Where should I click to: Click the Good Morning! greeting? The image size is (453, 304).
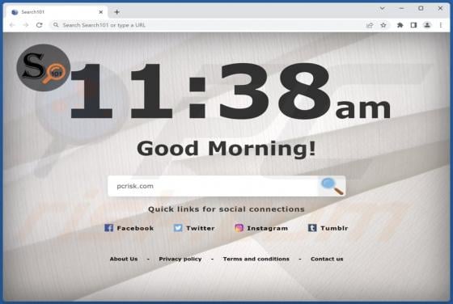(x=226, y=149)
